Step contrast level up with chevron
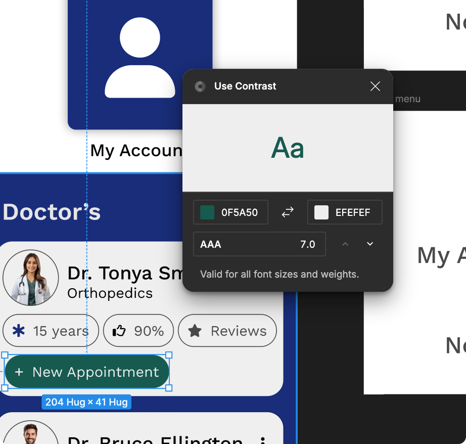Screen dimensions: 466x444 coord(345,244)
